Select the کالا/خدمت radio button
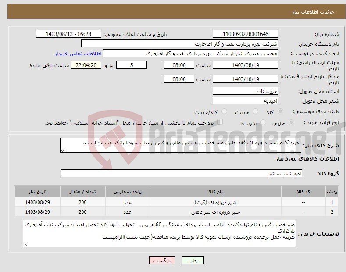 coord(224,111)
